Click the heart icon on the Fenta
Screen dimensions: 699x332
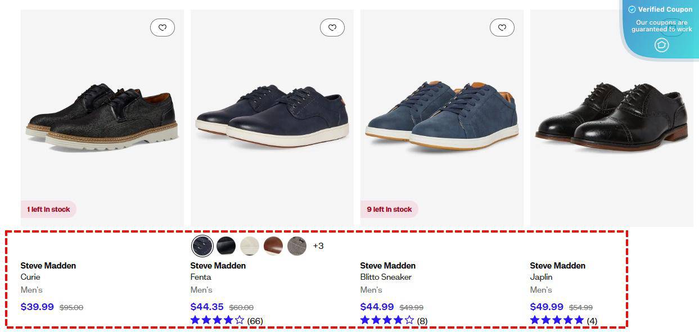click(x=332, y=27)
